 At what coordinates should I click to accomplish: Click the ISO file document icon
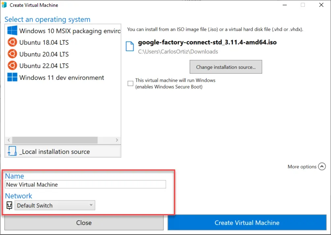click(x=130, y=46)
